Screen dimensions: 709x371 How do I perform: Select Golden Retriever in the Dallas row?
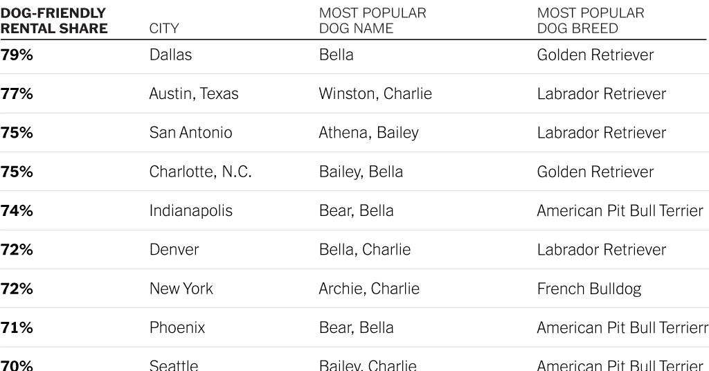pos(595,55)
